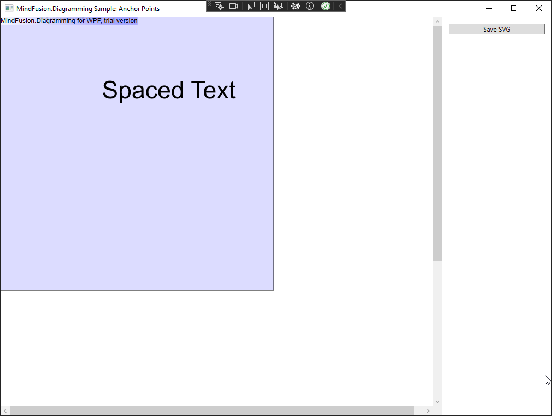Click the vertical scrollbar thumb
Viewport: 552px width, 416px height.
click(437, 143)
